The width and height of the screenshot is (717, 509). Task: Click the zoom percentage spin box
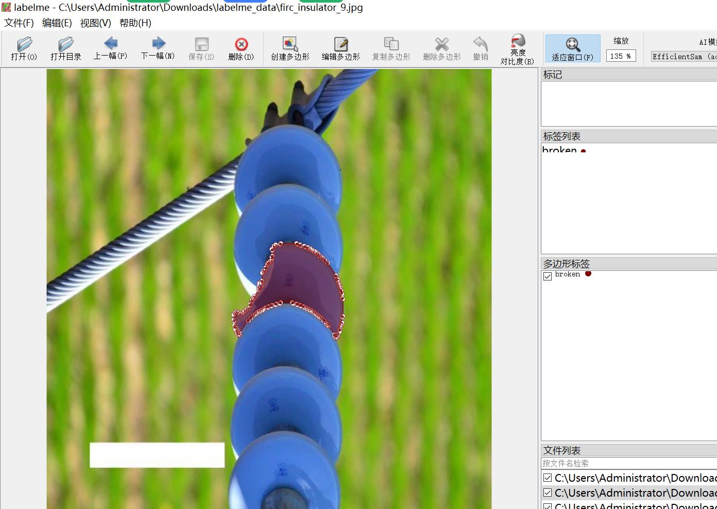pos(620,56)
